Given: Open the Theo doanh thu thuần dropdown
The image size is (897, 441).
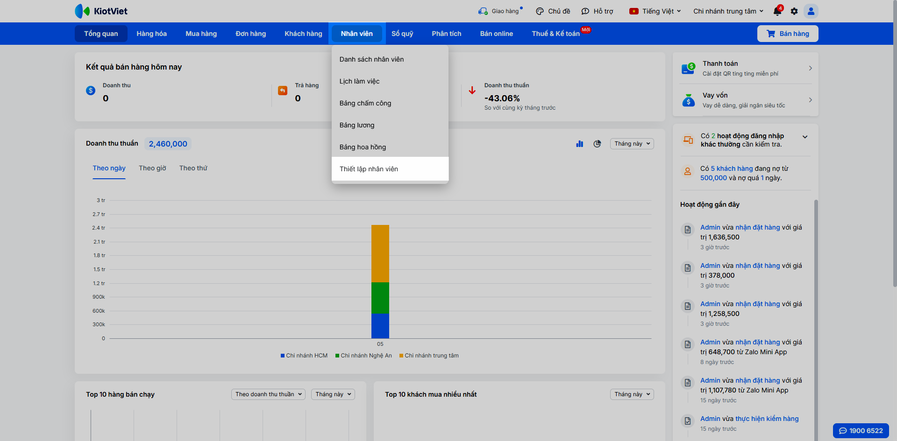Looking at the screenshot, I should pos(268,394).
